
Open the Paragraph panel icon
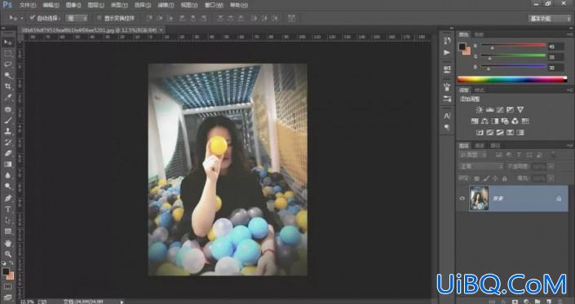(447, 127)
